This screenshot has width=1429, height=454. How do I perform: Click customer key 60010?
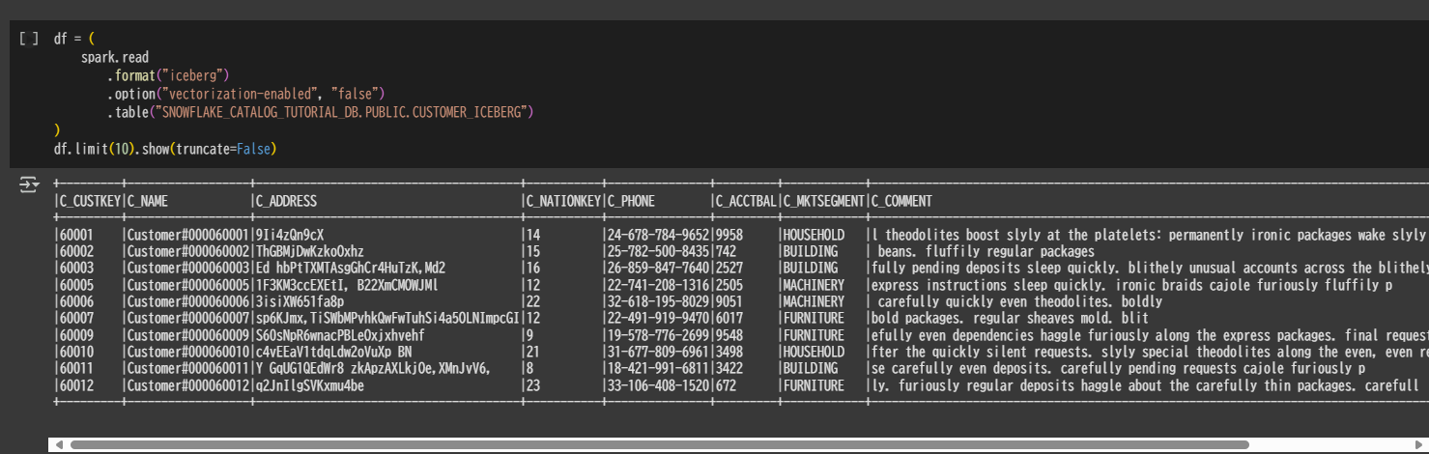pos(76,352)
